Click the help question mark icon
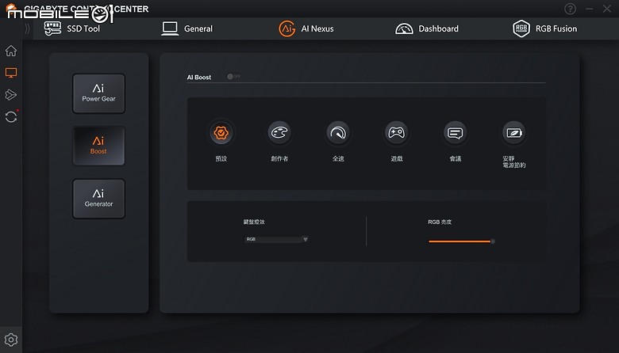 (x=570, y=9)
